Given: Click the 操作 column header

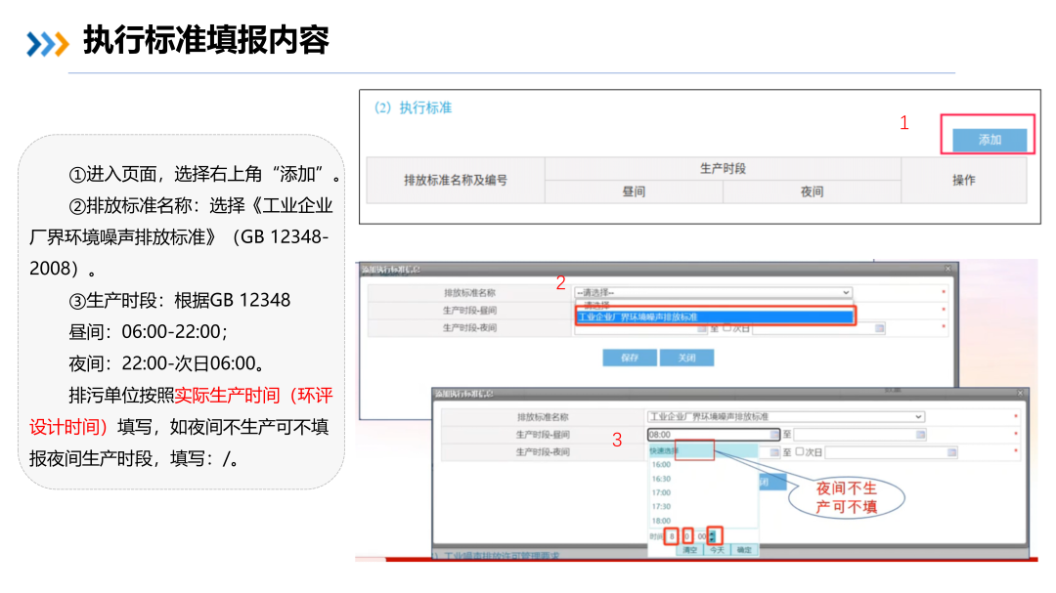Looking at the screenshot, I should click(x=963, y=180).
